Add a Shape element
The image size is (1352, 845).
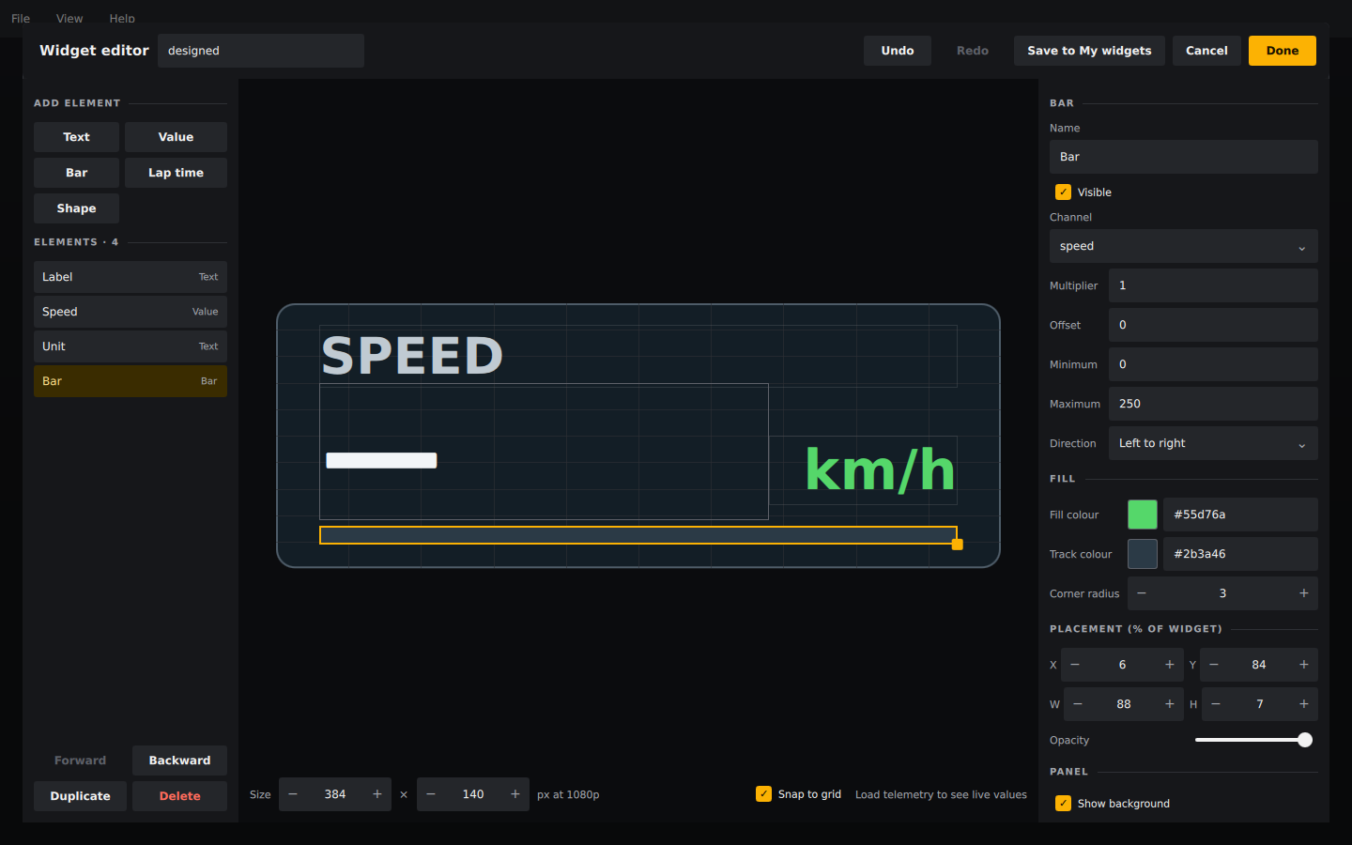tap(76, 208)
